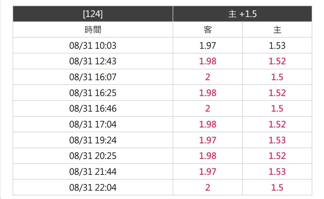Click 主 odds 1.52 at 17:04
This screenshot has width=324, height=199.
277,124
